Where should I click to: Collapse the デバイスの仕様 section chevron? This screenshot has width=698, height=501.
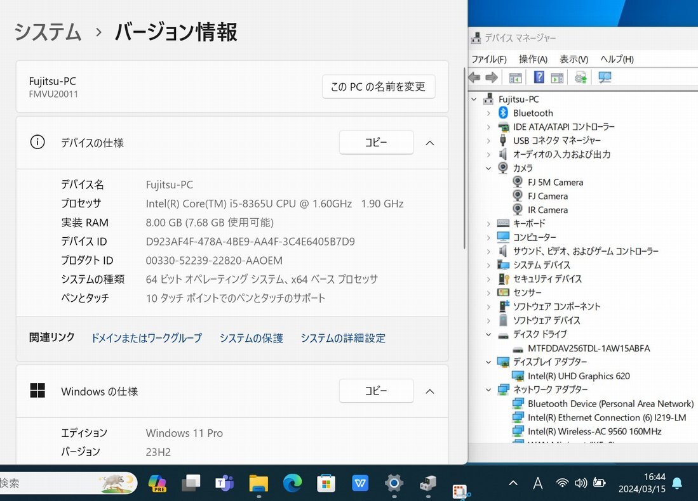click(x=429, y=143)
